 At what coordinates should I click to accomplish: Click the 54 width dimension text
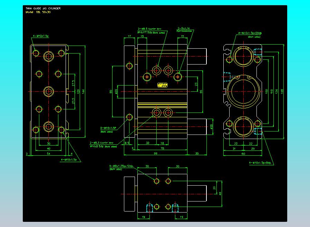48,153
